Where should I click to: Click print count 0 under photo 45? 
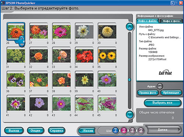(116, 115)
